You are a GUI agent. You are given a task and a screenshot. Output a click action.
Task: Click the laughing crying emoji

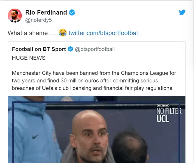(63, 32)
